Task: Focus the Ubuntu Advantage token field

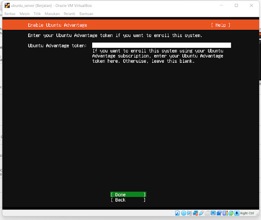Action: pos(161,45)
